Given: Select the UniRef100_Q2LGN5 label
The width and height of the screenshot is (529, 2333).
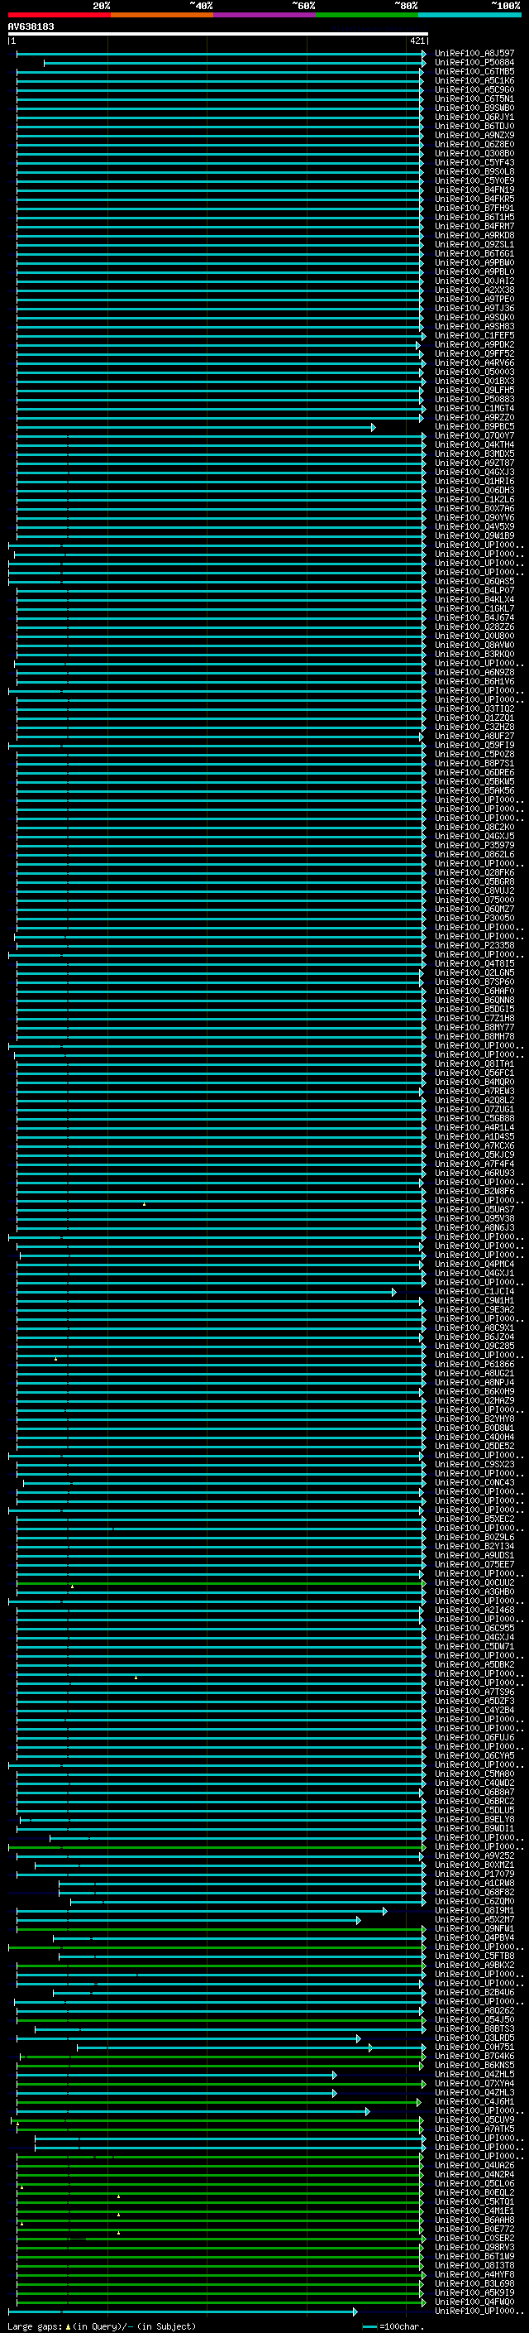Looking at the screenshot, I should (474, 972).
